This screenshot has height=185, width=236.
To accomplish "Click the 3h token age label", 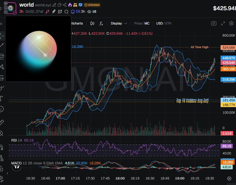I will pyautogui.click(x=21, y=12).
